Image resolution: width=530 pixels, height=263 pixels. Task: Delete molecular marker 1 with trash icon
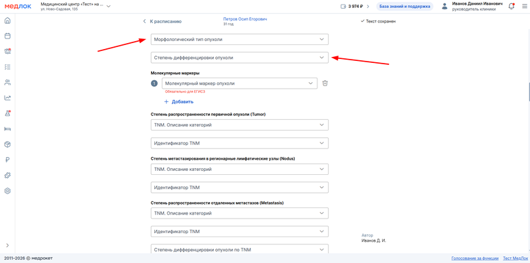coord(325,83)
